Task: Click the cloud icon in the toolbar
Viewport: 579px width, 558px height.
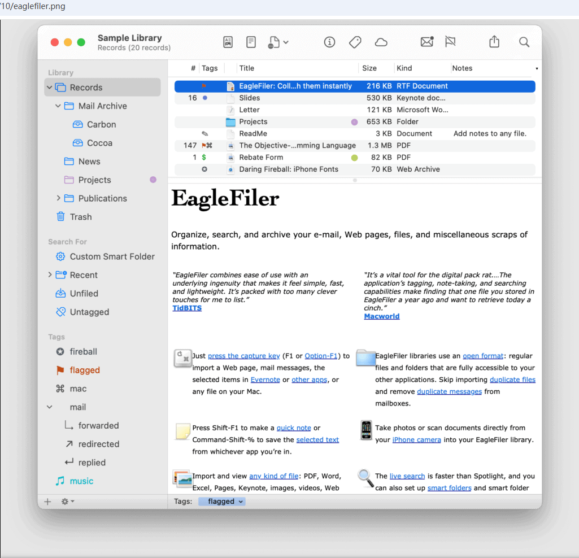Action: [381, 42]
